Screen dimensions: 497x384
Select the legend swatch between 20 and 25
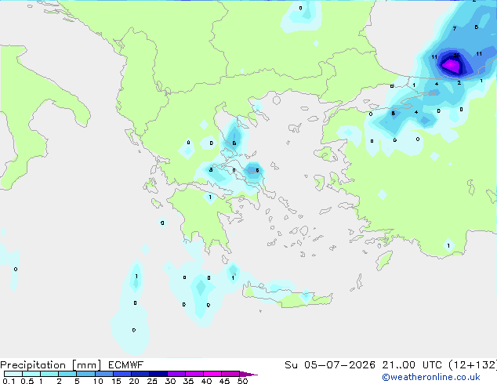click(x=140, y=374)
